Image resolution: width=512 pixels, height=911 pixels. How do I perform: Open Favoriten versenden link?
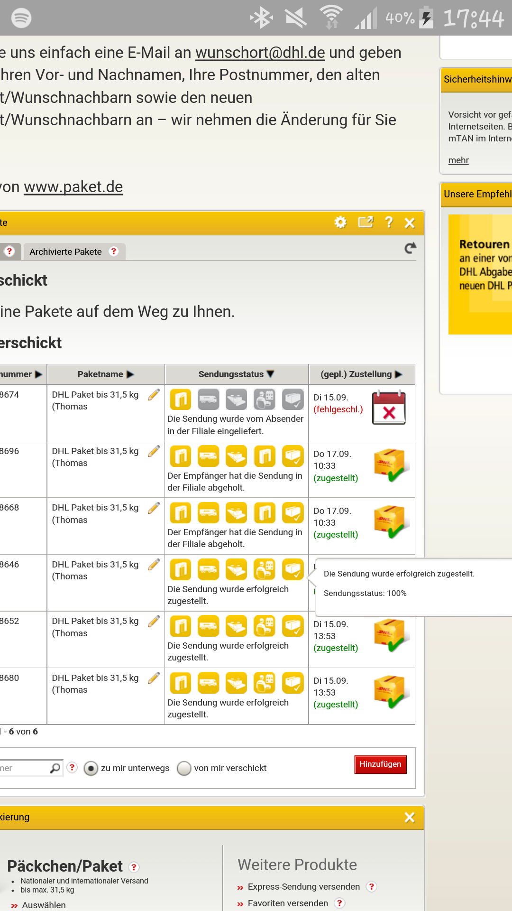tap(288, 903)
